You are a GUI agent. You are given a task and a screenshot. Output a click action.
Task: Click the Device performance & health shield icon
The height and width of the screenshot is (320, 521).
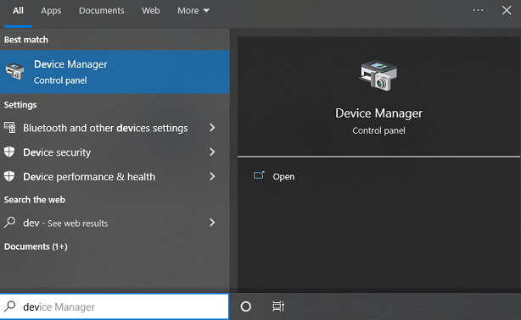pyautogui.click(x=9, y=176)
